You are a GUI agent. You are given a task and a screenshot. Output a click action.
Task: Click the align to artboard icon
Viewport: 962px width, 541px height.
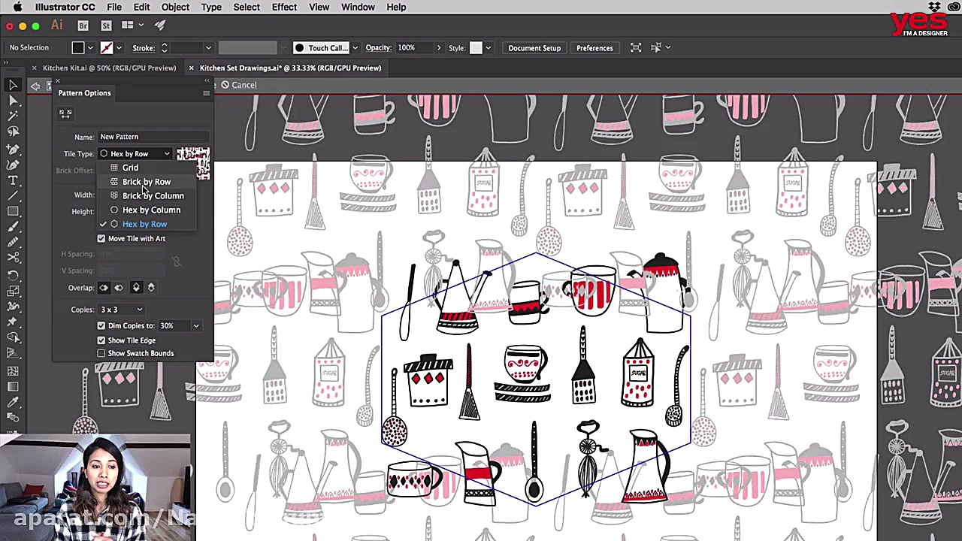point(636,48)
